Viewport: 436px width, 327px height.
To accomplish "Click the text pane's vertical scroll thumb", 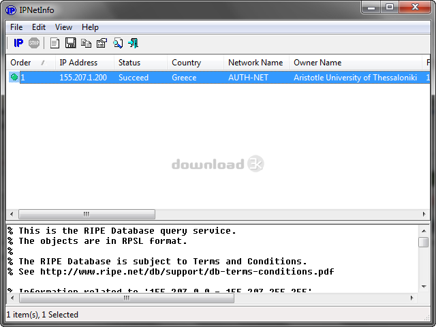I will click(x=424, y=242).
